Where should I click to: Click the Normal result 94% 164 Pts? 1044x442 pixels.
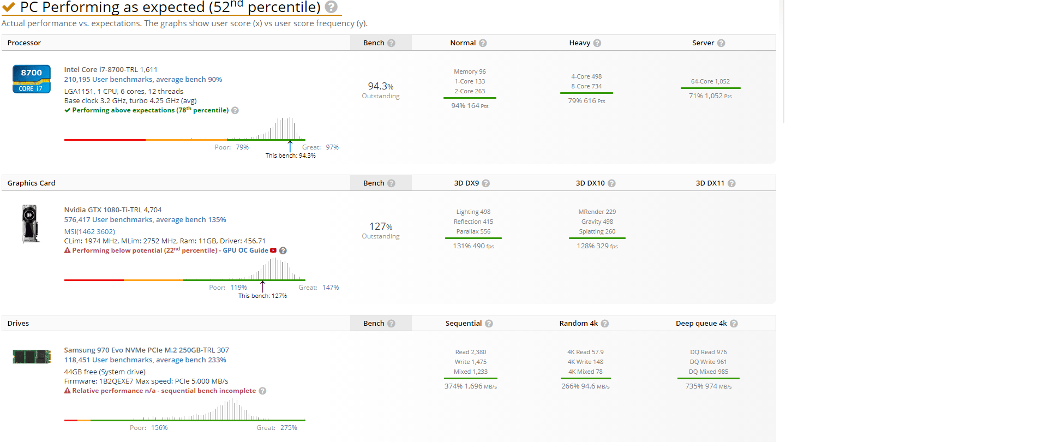tap(470, 106)
